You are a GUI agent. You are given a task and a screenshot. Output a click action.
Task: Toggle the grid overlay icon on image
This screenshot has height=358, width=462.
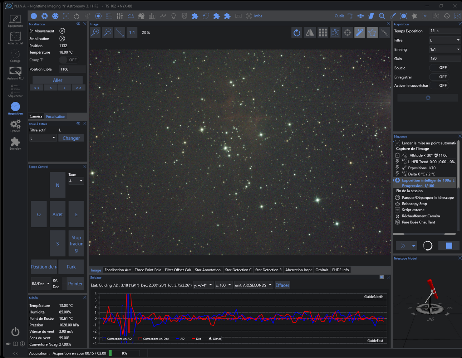click(x=323, y=33)
